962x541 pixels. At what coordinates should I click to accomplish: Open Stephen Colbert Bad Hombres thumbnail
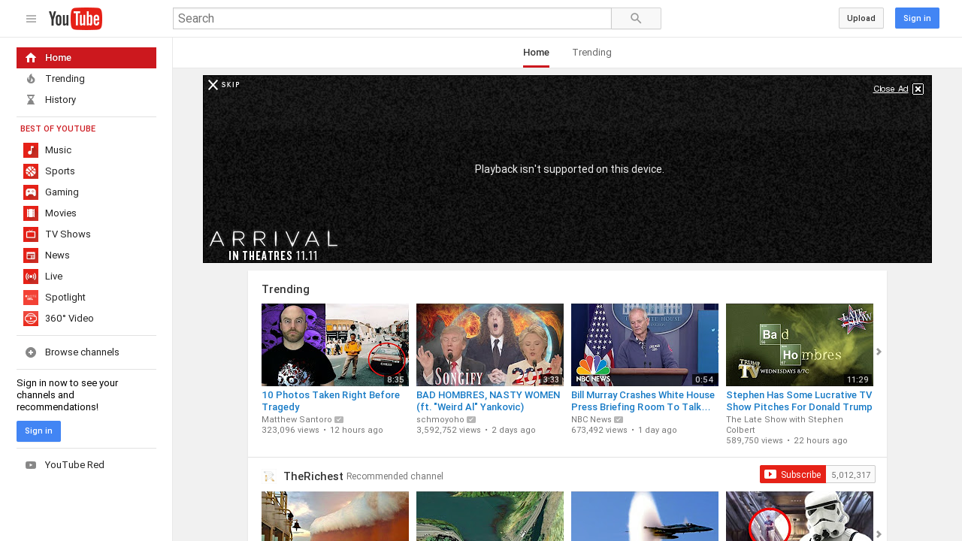coord(800,345)
